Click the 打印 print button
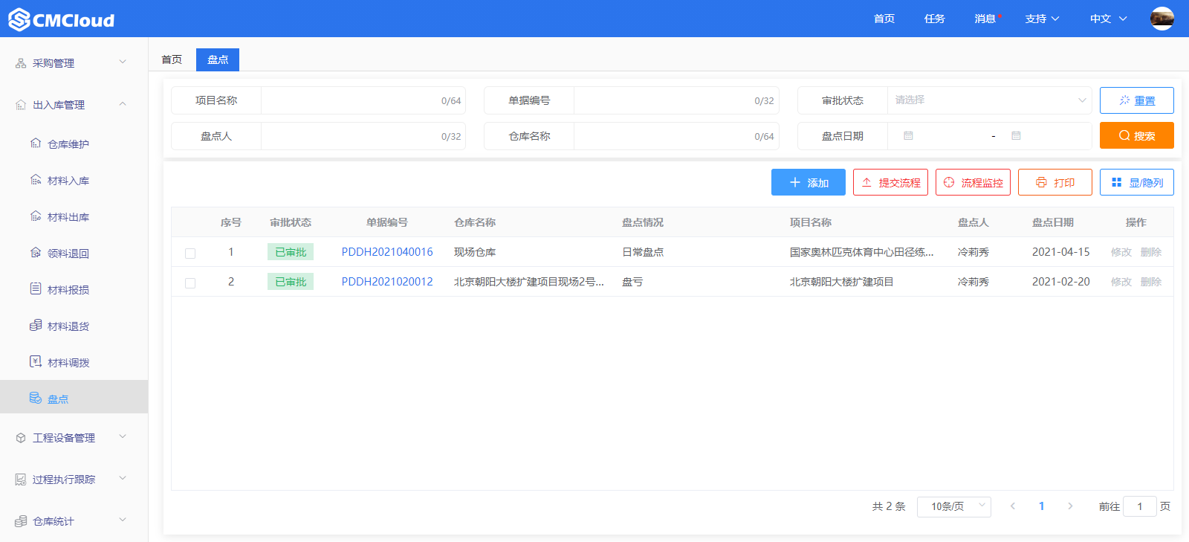Image resolution: width=1189 pixels, height=542 pixels. pyautogui.click(x=1055, y=182)
